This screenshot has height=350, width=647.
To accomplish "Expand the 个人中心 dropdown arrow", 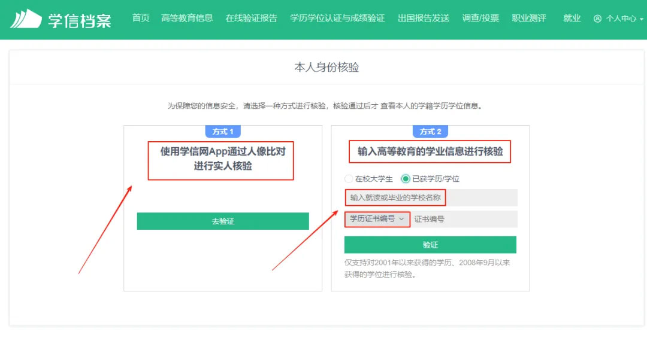I will tap(642, 19).
